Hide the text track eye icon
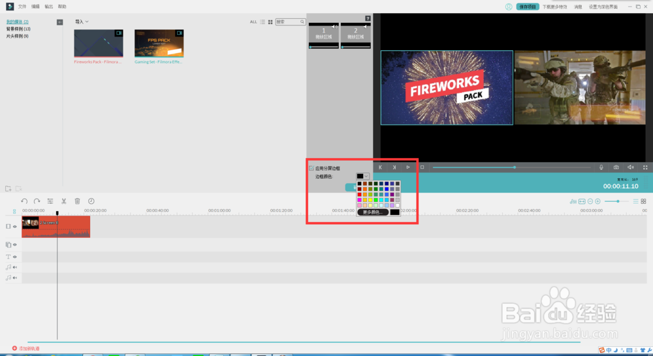Image resolution: width=653 pixels, height=356 pixels. point(14,257)
